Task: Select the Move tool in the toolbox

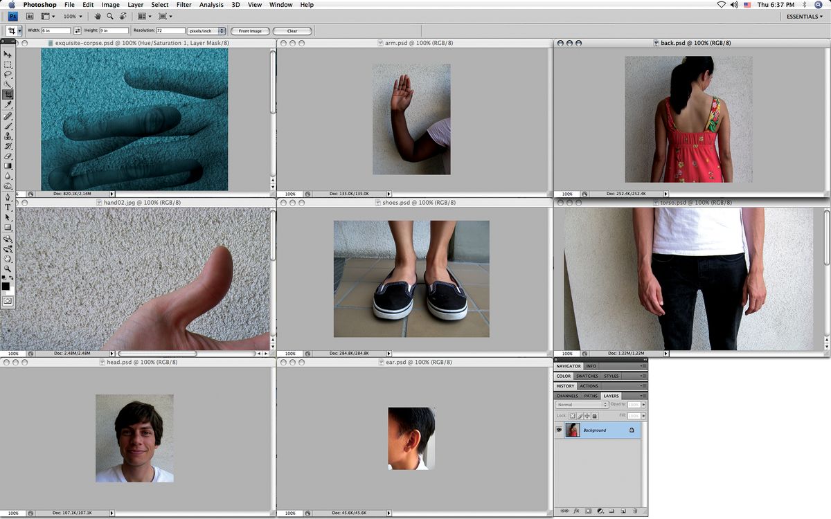Action: tap(8, 54)
